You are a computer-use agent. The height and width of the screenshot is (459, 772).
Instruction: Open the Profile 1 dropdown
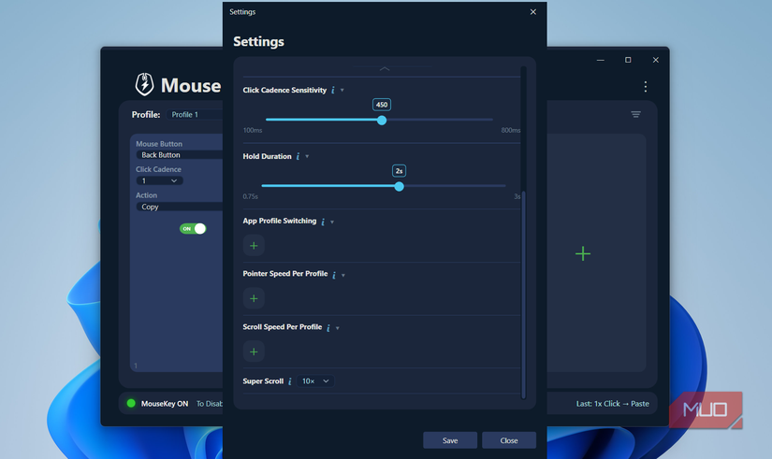195,115
